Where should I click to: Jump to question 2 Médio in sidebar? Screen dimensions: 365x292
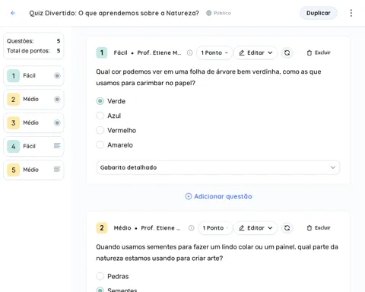(x=33, y=99)
